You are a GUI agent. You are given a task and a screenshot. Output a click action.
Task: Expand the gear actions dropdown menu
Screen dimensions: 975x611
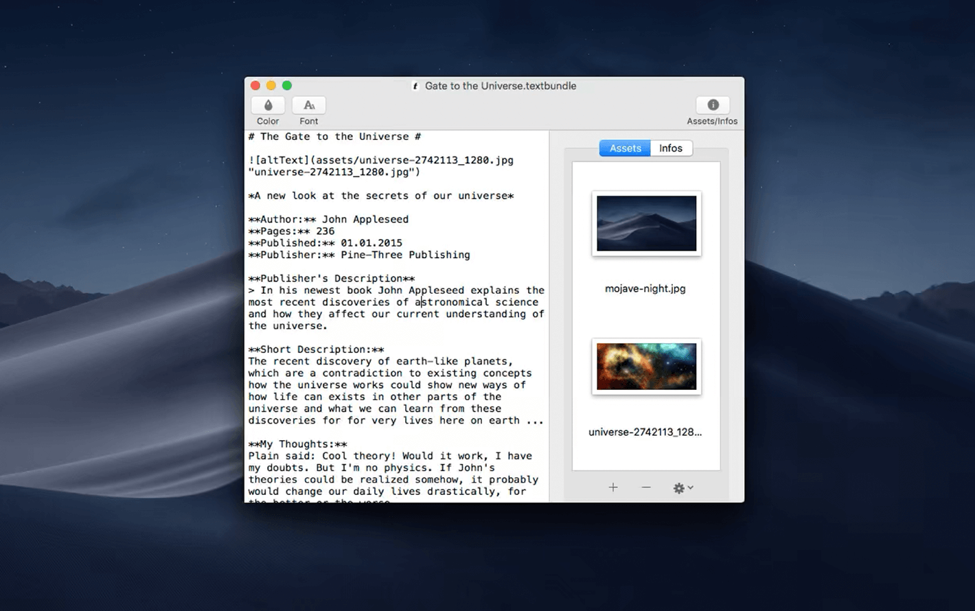click(682, 487)
